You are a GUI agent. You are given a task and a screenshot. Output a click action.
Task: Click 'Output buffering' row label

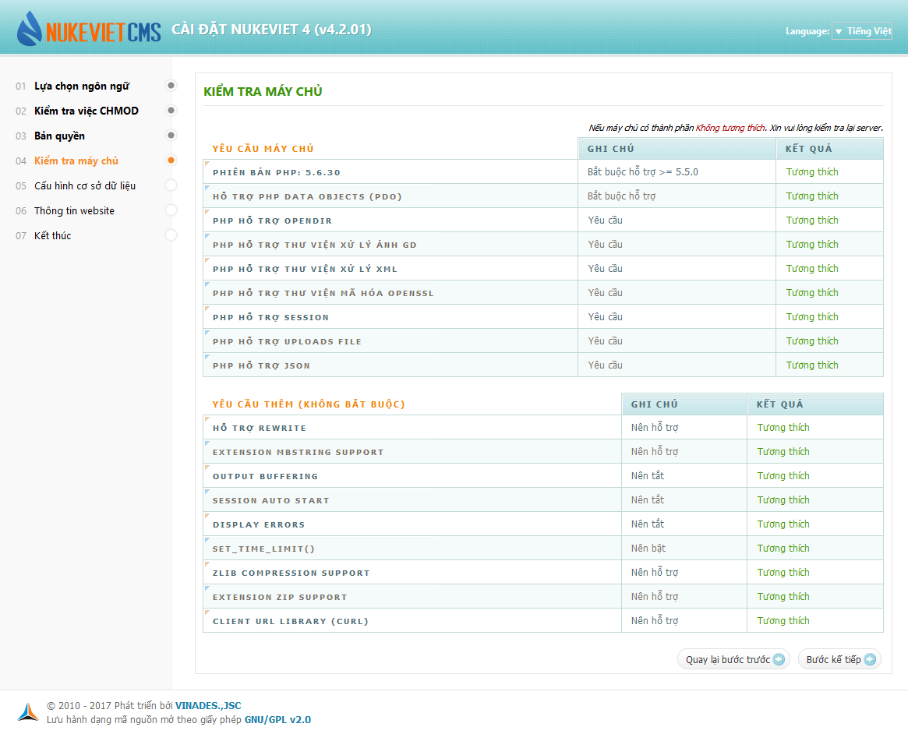tap(265, 476)
